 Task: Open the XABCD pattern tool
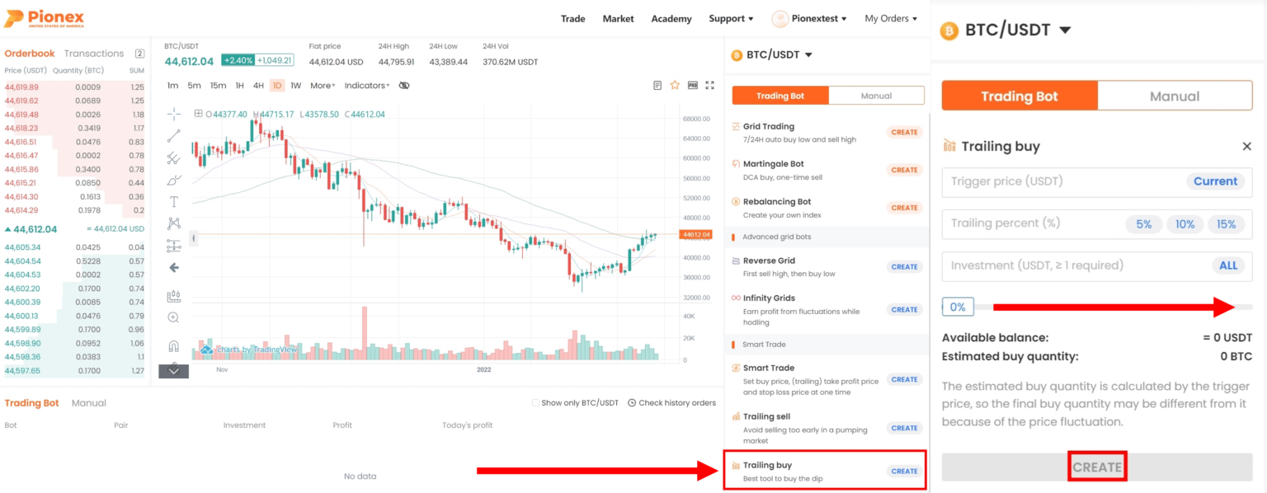[173, 223]
